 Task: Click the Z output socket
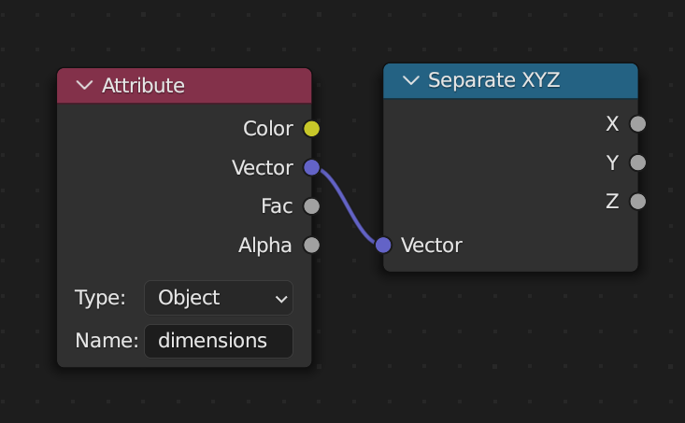(x=638, y=202)
